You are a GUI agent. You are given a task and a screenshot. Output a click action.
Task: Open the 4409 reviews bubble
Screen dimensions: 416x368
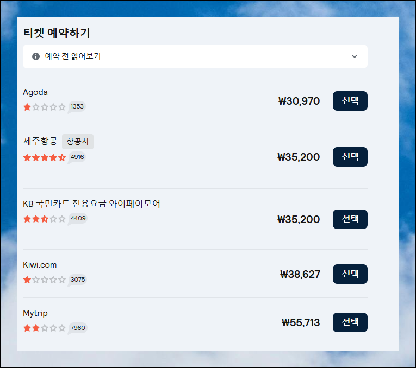[78, 218]
